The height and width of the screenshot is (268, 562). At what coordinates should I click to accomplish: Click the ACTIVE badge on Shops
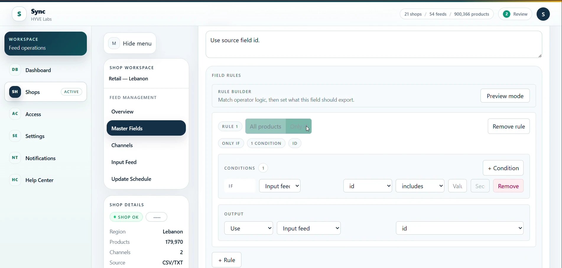point(72,92)
